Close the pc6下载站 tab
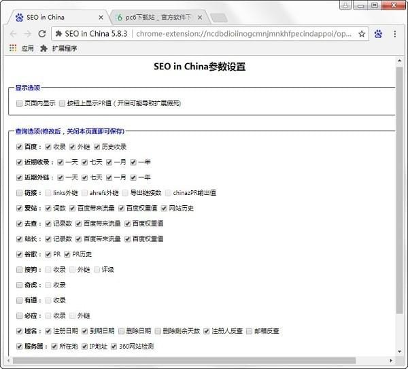Screen dimensions: 408x369 200,18
